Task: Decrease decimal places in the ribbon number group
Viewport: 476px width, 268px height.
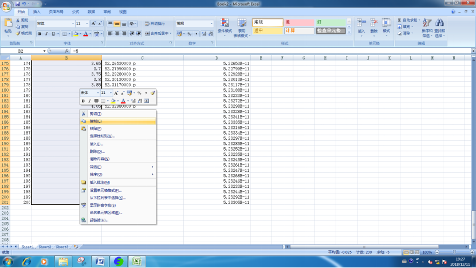Action: coord(211,34)
